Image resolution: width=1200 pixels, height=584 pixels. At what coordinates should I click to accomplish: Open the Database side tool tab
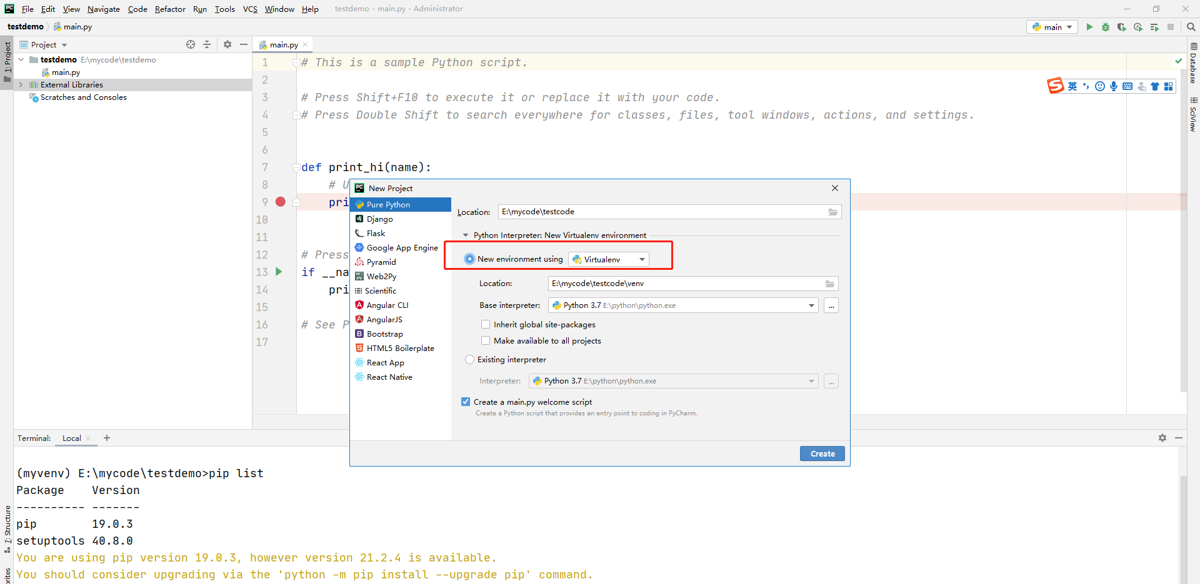pyautogui.click(x=1193, y=64)
